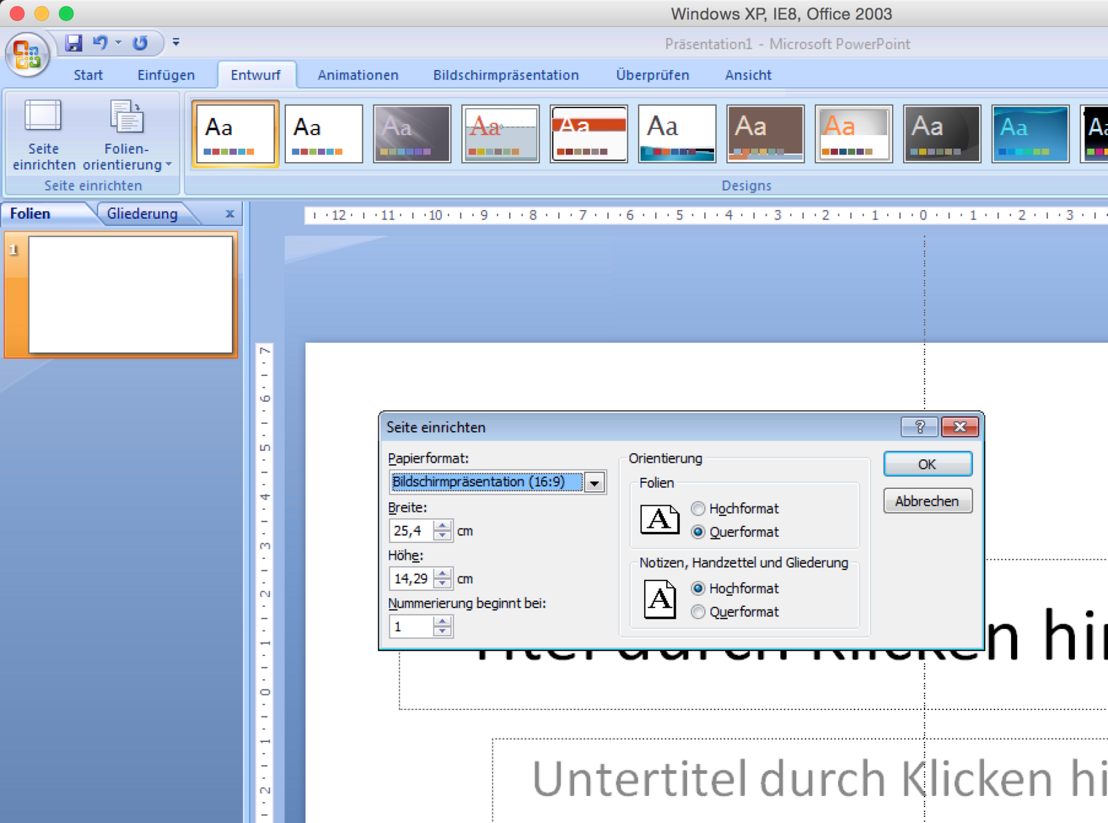The image size is (1108, 823).
Task: Click the Redo icon in quick access toolbar
Action: click(141, 43)
